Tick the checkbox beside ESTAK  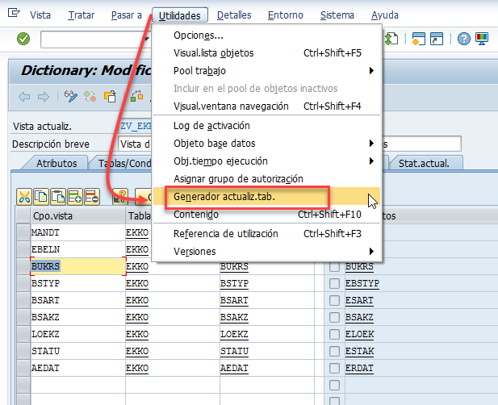[334, 352]
